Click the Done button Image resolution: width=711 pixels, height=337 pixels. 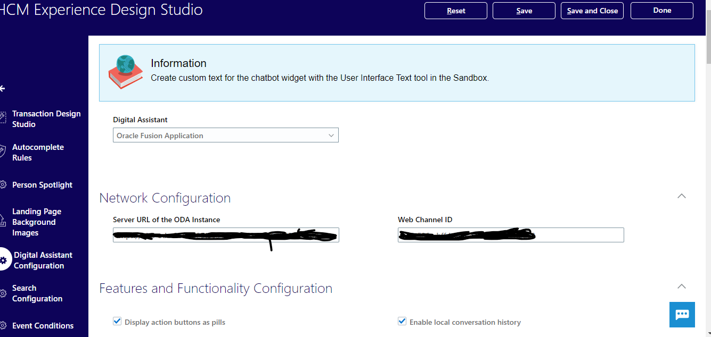662,11
